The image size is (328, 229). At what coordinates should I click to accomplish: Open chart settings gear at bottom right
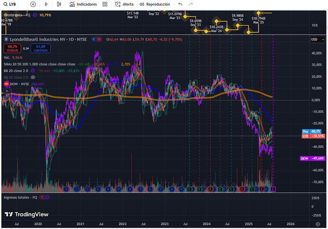click(x=318, y=224)
